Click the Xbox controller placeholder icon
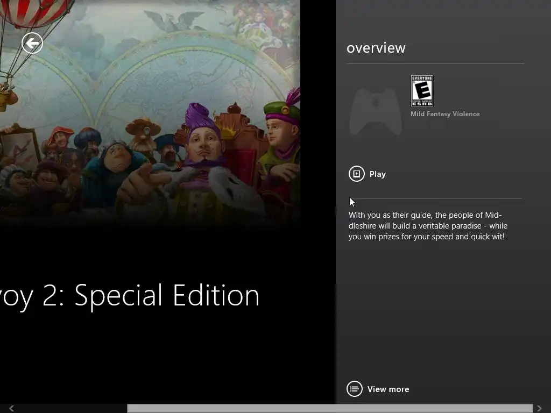 pyautogui.click(x=376, y=112)
